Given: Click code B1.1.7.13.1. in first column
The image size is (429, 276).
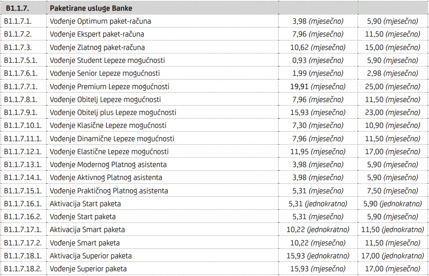Looking at the screenshot, I should (x=23, y=164).
